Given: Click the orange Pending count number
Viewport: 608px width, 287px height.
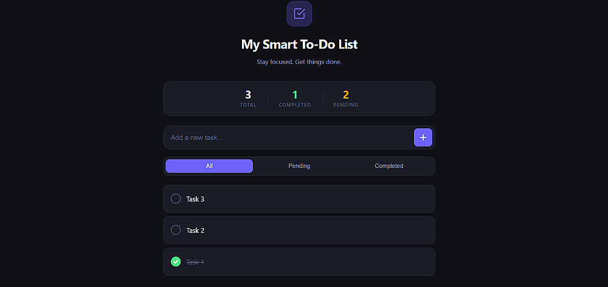Looking at the screenshot, I should [x=346, y=95].
